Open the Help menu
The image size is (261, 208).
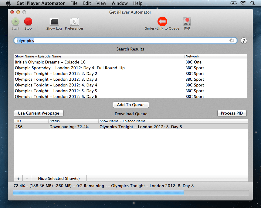[138, 3]
